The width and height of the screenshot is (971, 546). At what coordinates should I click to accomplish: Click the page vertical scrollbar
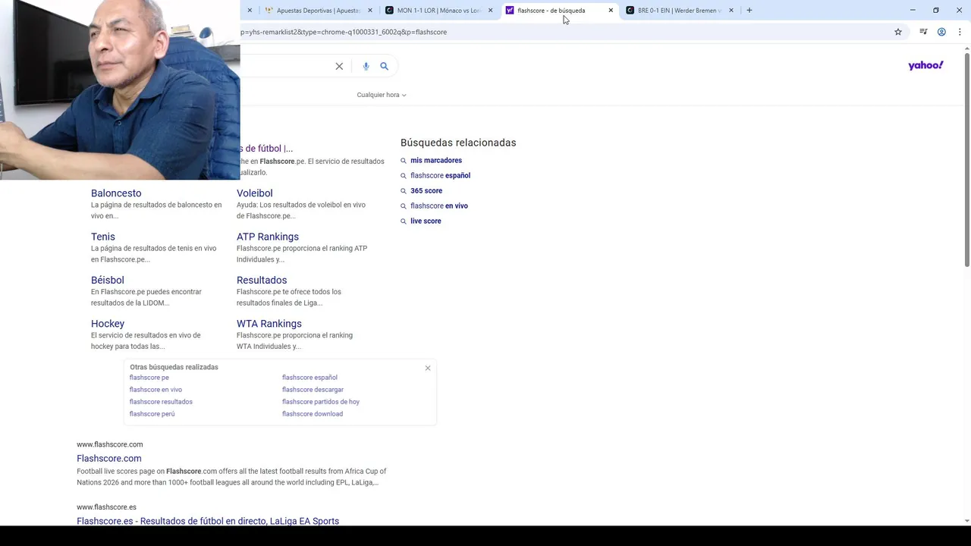[966, 159]
